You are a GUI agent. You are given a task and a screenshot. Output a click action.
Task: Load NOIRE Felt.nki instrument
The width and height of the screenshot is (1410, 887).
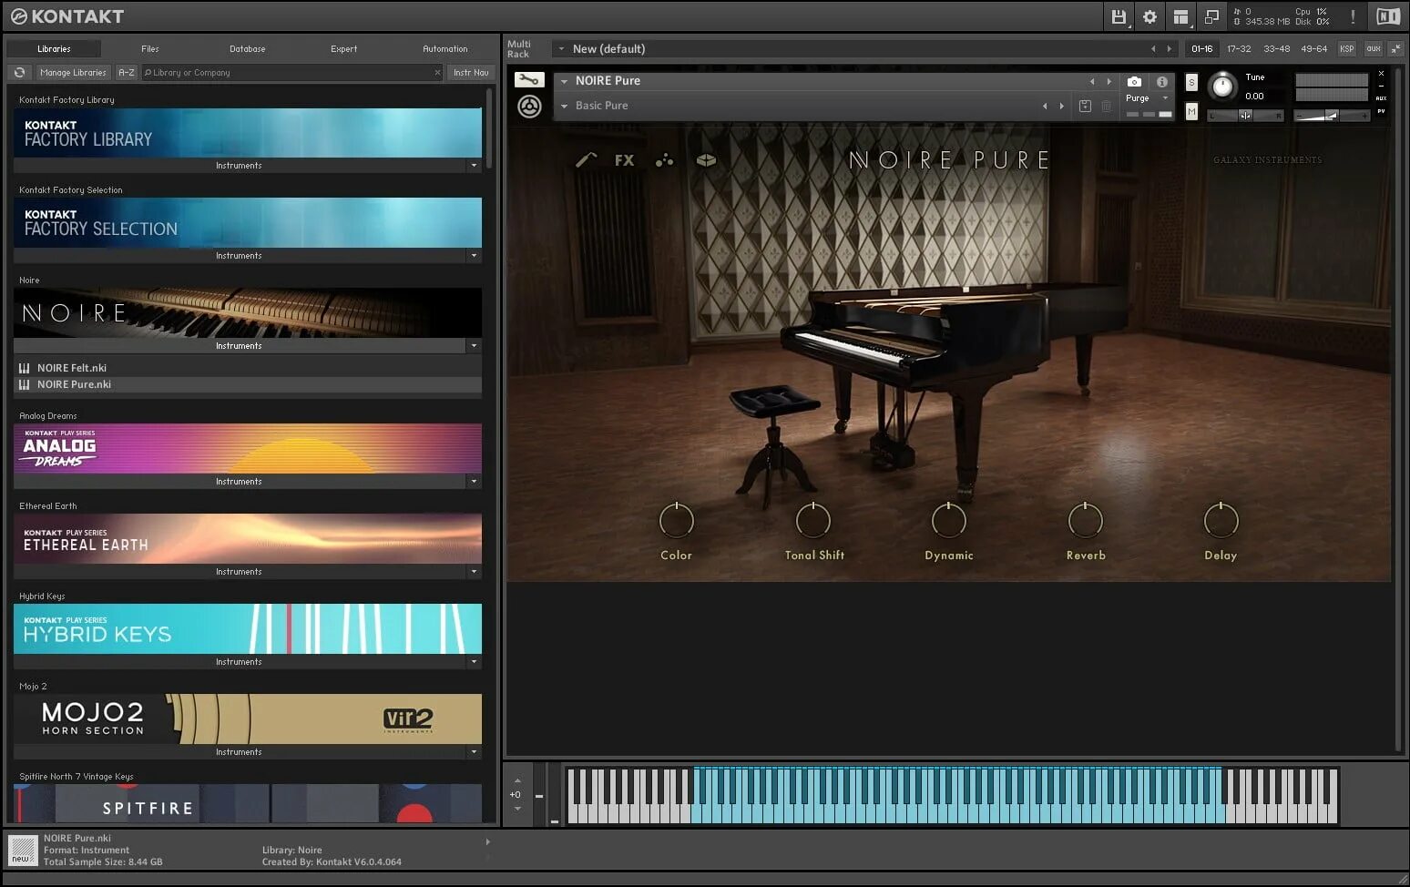(248, 368)
